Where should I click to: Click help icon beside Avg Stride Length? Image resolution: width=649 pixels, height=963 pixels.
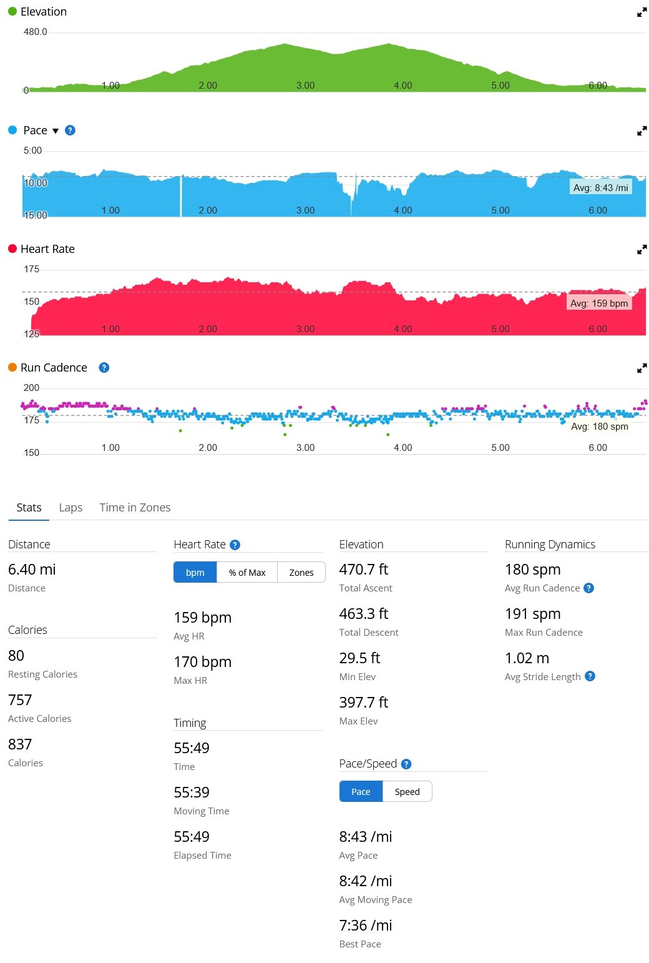(x=590, y=676)
